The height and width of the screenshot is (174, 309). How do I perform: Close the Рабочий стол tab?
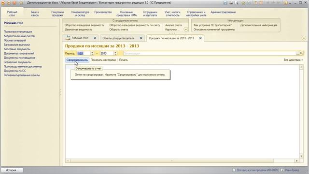pos(95,38)
